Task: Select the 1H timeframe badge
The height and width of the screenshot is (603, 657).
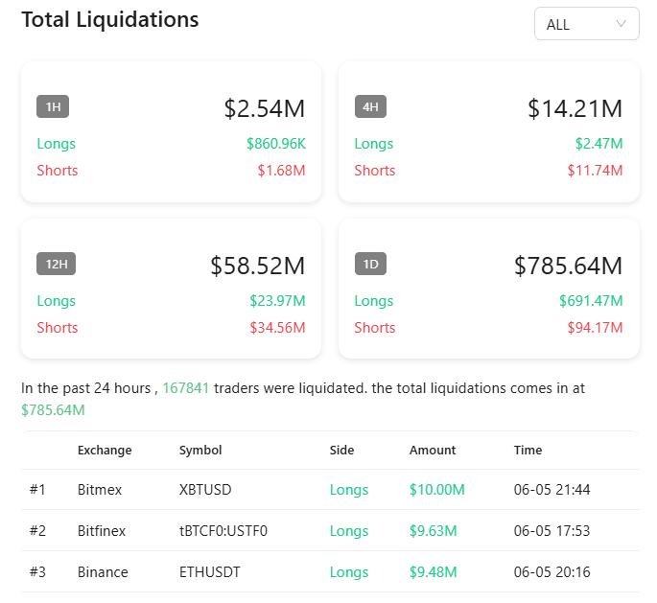Action: pos(53,106)
